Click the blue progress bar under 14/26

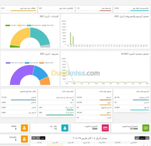click(140, 11)
